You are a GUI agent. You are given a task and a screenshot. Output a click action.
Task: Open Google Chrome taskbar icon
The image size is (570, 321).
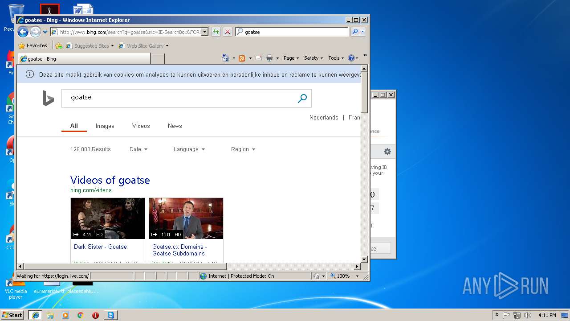point(80,315)
